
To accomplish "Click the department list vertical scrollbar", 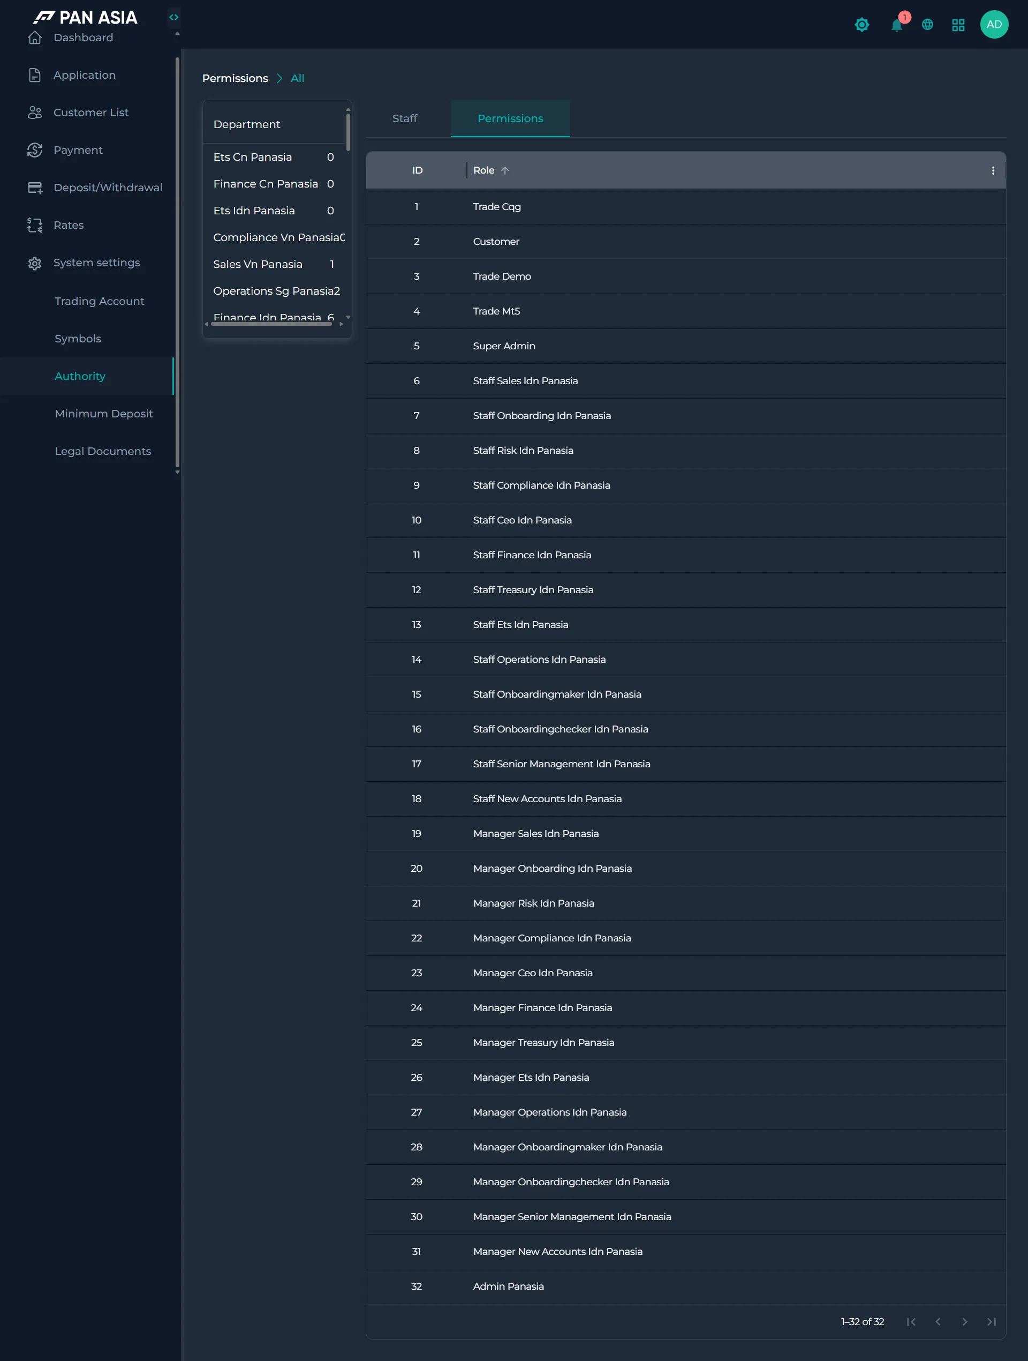I will (x=348, y=131).
